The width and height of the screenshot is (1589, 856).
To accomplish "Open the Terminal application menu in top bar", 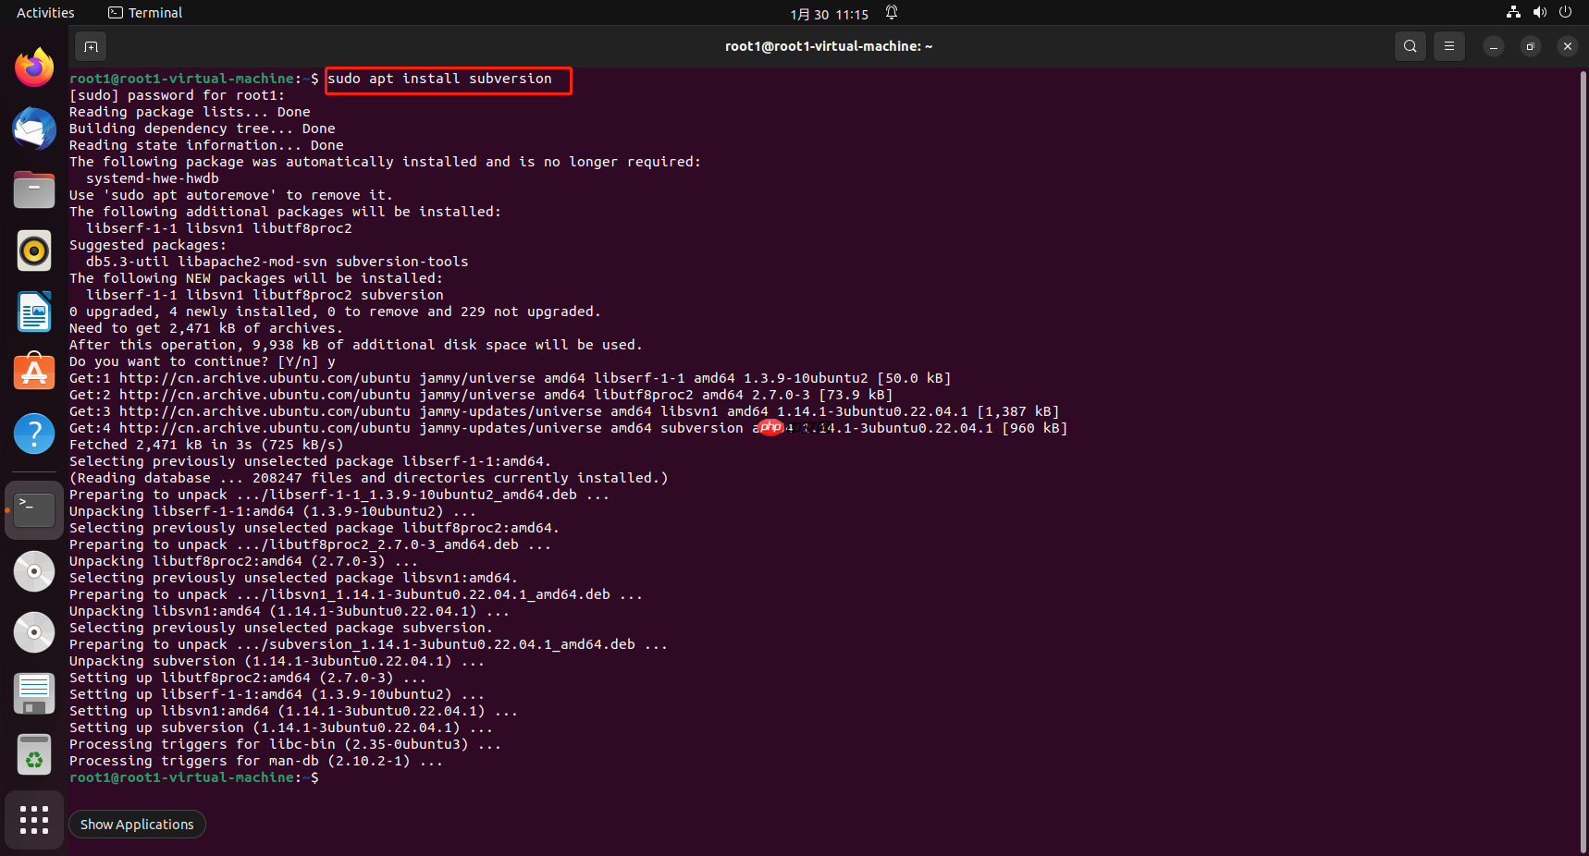I will point(144,12).
